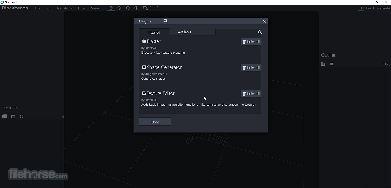Click the load plugin from file icon

point(165,21)
